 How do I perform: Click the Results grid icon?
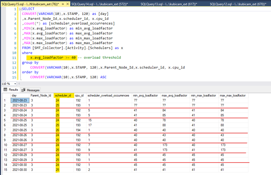tap(5, 90)
